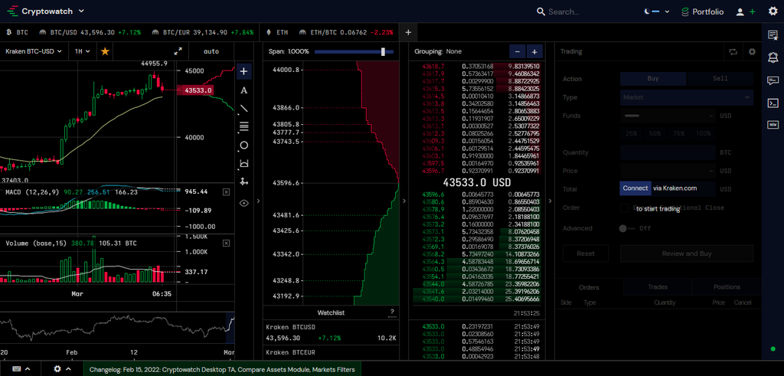Select the trend line drawing tool
The height and width of the screenshot is (376, 784).
[x=244, y=109]
